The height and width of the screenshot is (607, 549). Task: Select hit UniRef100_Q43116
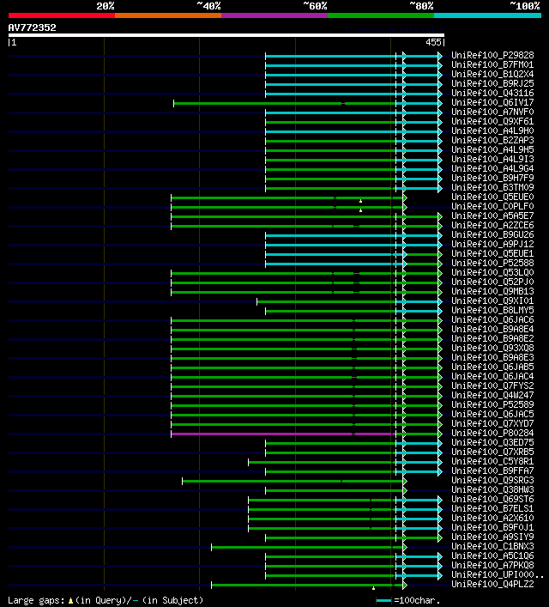(492, 94)
